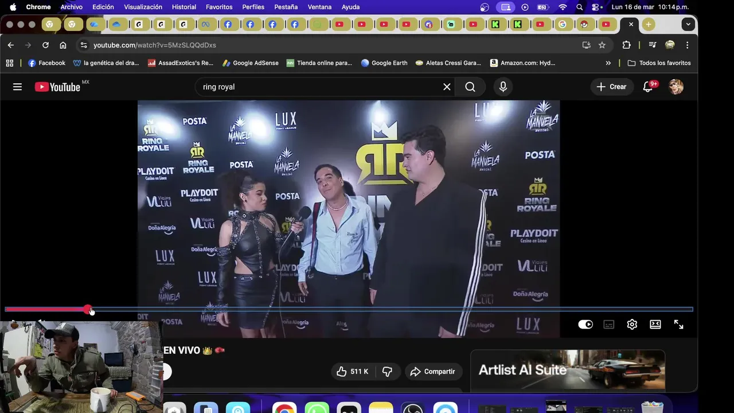Open Chrome profile avatar
734x413 pixels.
pos(670,45)
